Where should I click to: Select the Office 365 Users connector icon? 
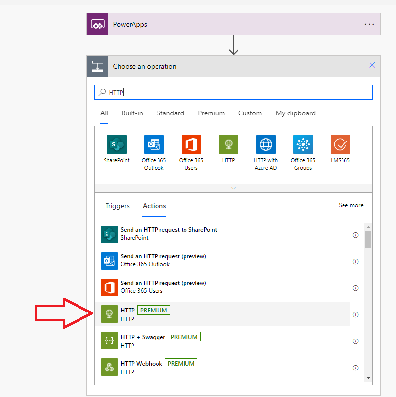tap(191, 144)
